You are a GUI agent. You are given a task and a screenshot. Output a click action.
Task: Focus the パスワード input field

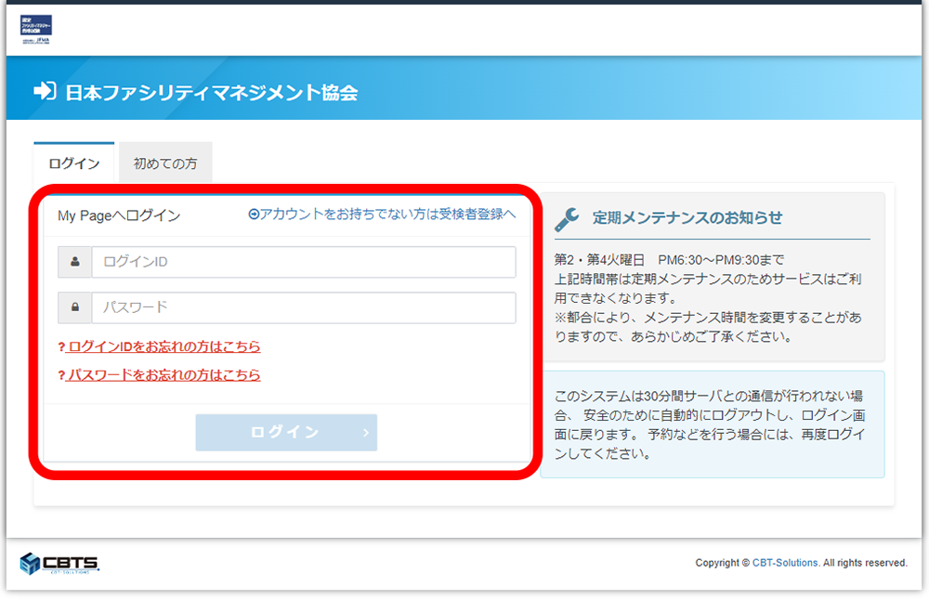point(304,307)
